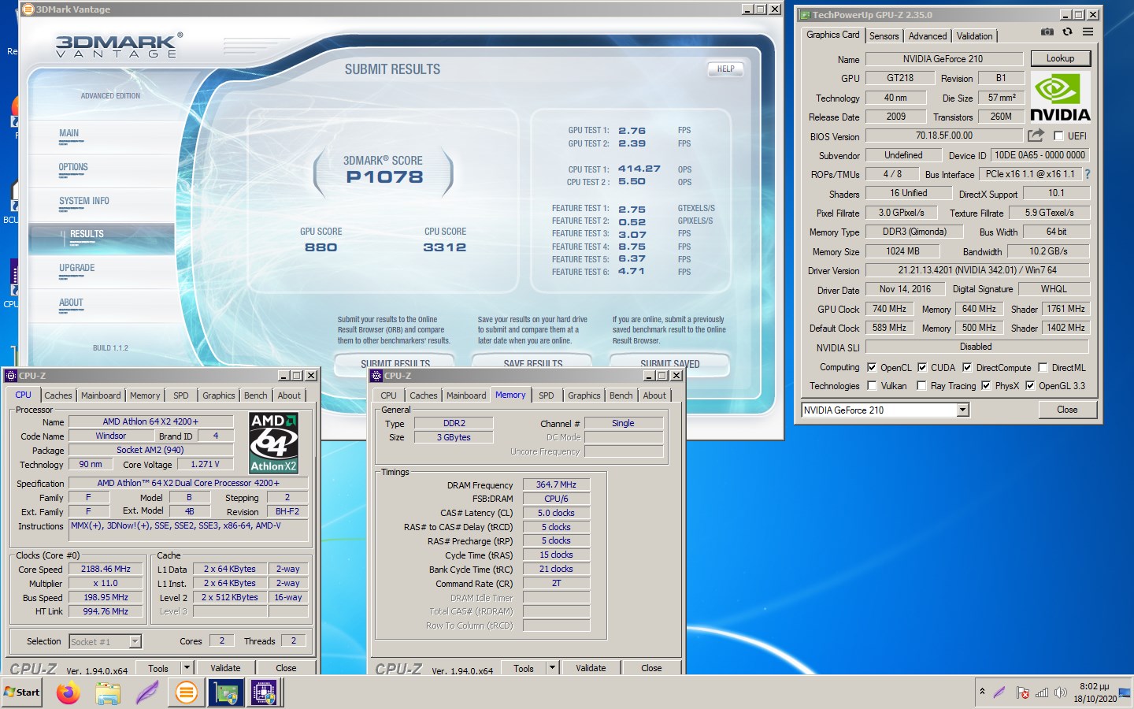Toggle the UEFI checkbox
Viewport: 1134px width, 709px height.
(1058, 135)
